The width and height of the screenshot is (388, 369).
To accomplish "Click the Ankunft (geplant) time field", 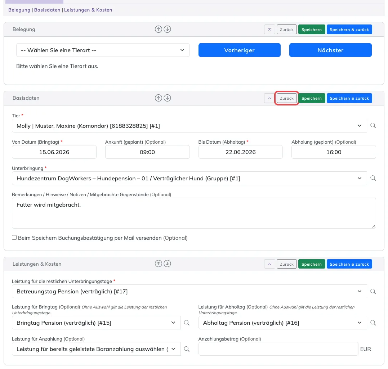I will click(x=147, y=152).
